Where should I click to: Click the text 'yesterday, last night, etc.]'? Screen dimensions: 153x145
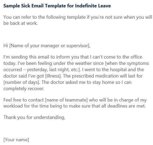(x=53, y=70)
